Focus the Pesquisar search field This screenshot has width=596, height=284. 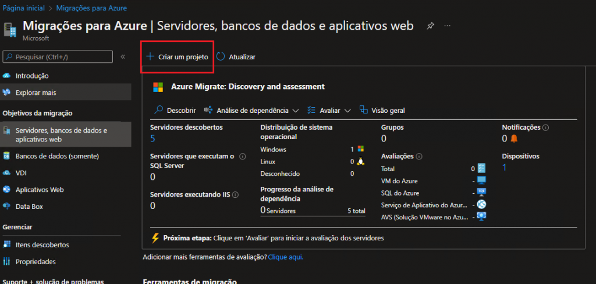(58, 56)
